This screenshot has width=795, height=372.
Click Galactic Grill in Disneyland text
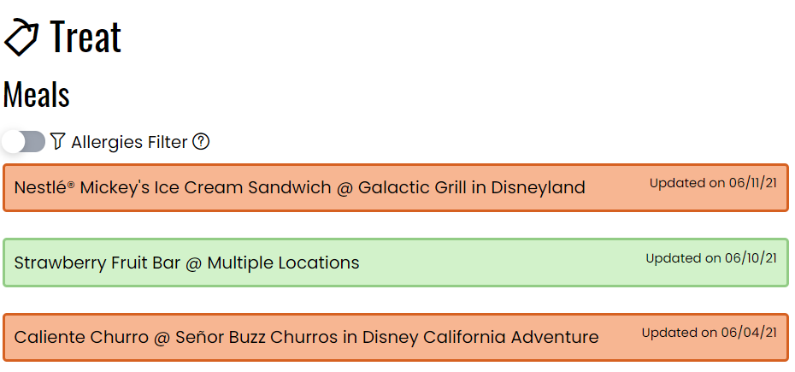472,188
